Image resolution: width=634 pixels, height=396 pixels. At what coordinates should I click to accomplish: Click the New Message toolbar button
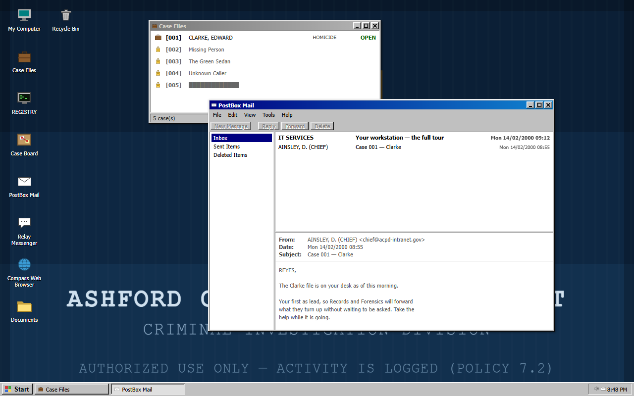(x=231, y=126)
